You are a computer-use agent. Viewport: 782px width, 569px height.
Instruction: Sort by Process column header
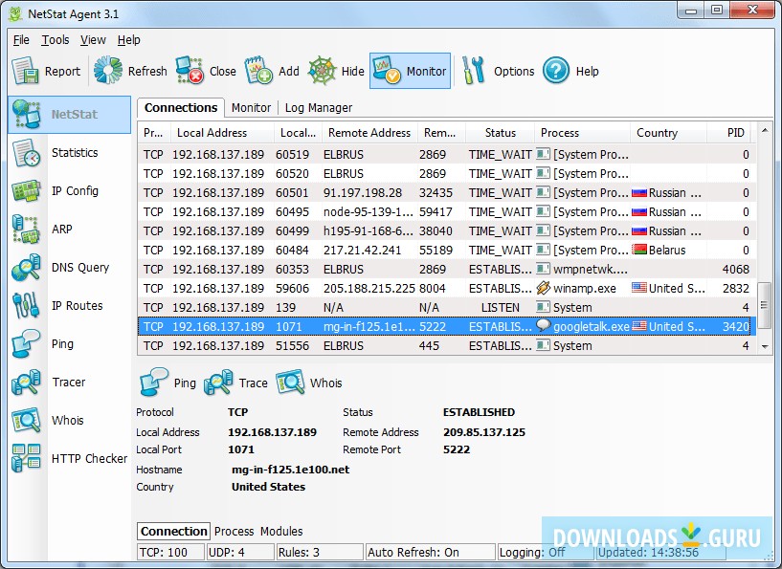click(582, 133)
